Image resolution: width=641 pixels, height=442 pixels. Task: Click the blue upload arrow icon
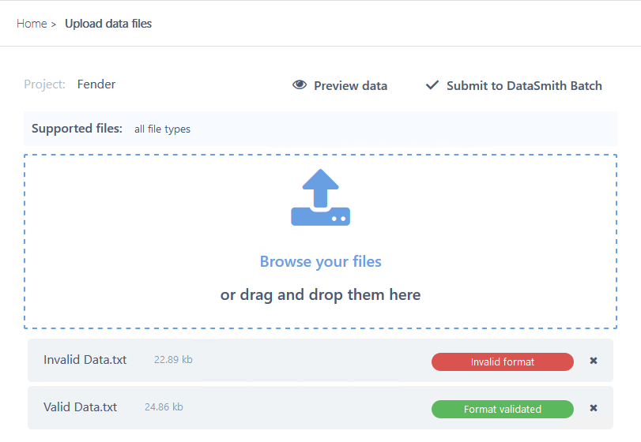pyautogui.click(x=320, y=197)
